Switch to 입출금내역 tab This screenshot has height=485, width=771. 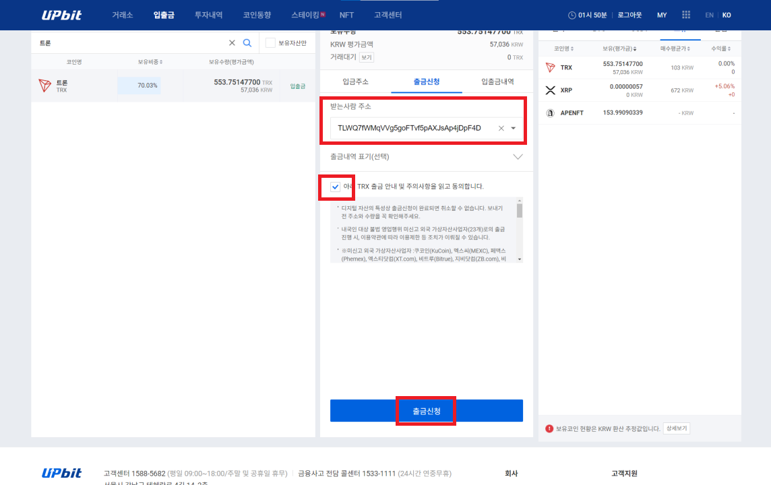click(497, 82)
